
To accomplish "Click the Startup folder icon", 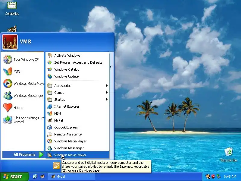I will point(50,100).
